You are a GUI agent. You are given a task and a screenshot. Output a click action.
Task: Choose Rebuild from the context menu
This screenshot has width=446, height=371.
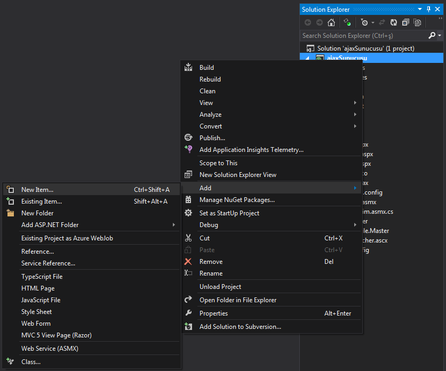(210, 79)
